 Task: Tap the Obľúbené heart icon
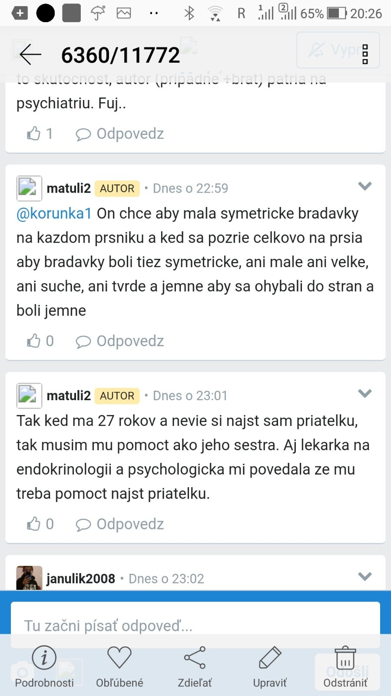coord(119,658)
